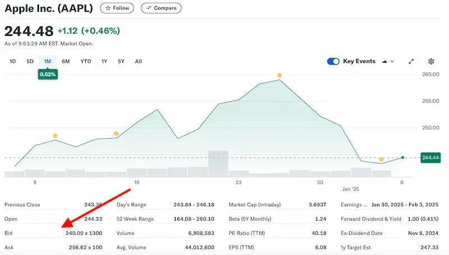The image size is (449, 255).
Task: Click the 244.44 current price label
Action: pyautogui.click(x=430, y=158)
